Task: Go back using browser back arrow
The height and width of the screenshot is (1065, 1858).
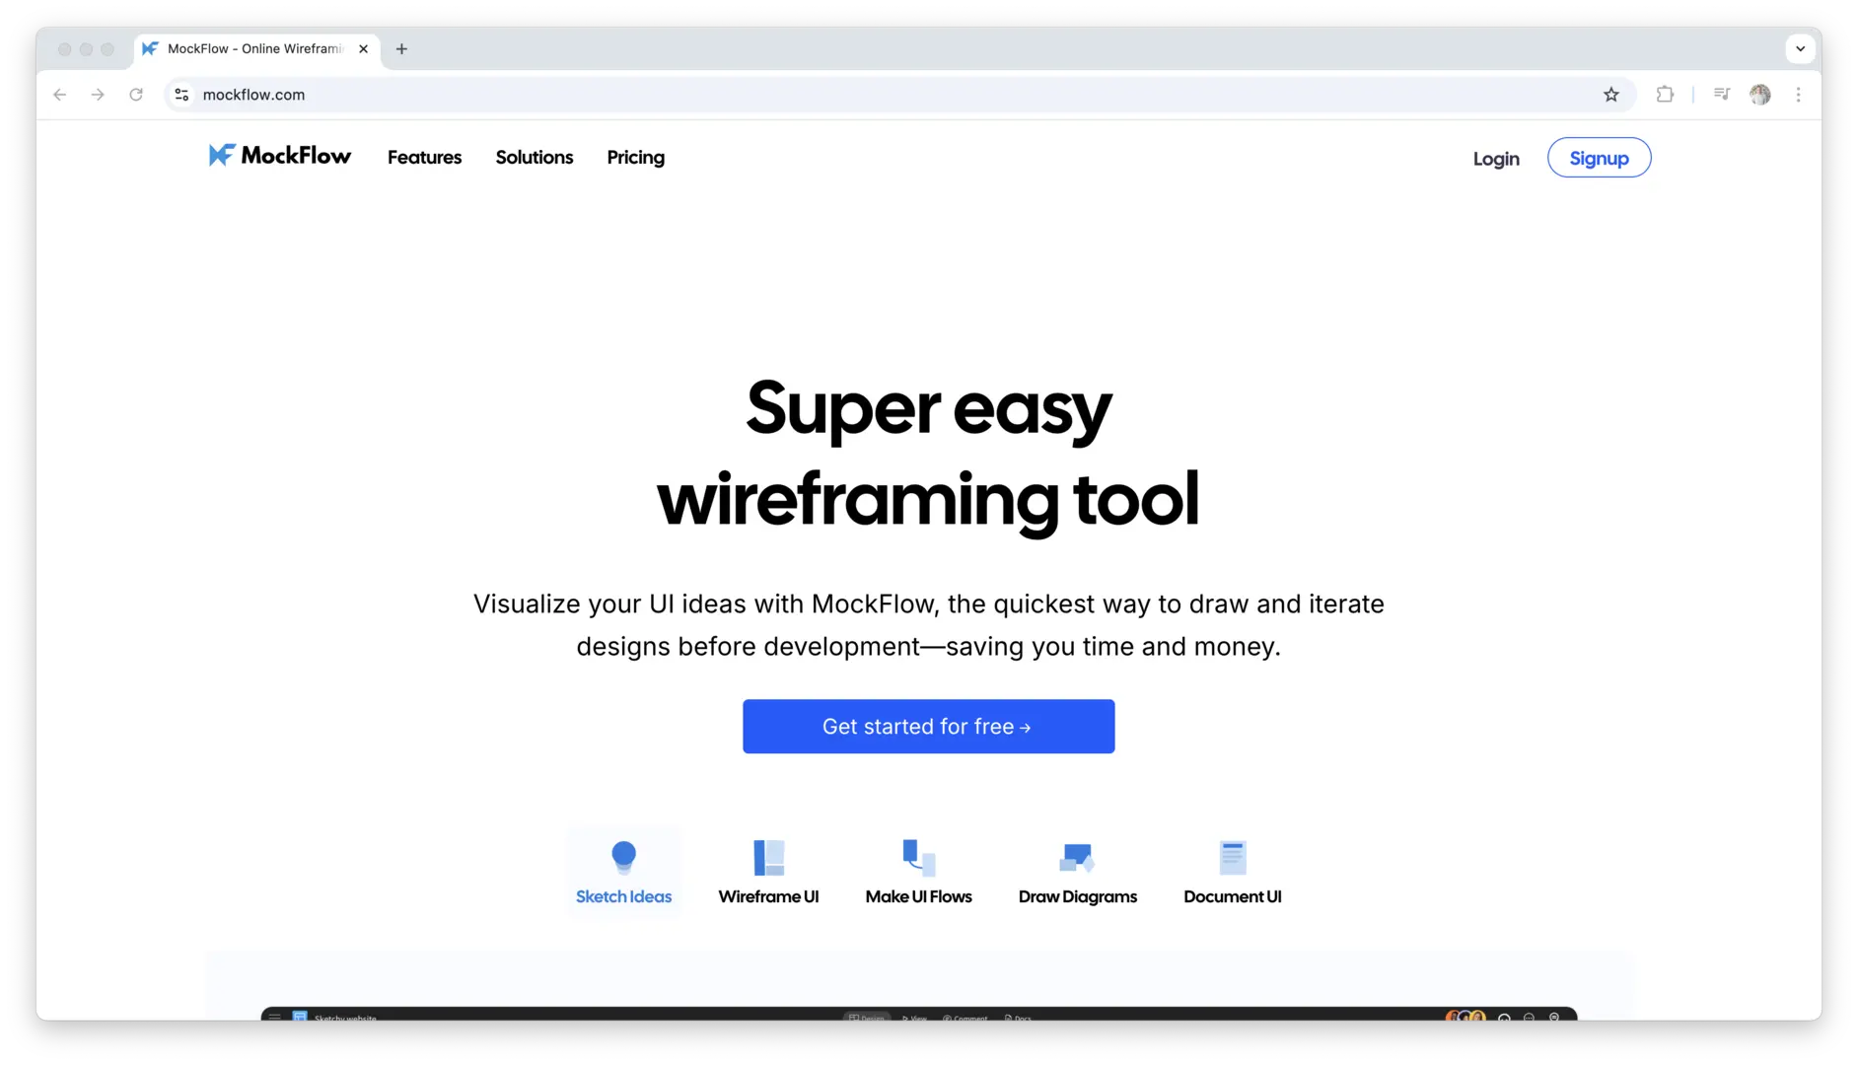Action: [x=60, y=95]
